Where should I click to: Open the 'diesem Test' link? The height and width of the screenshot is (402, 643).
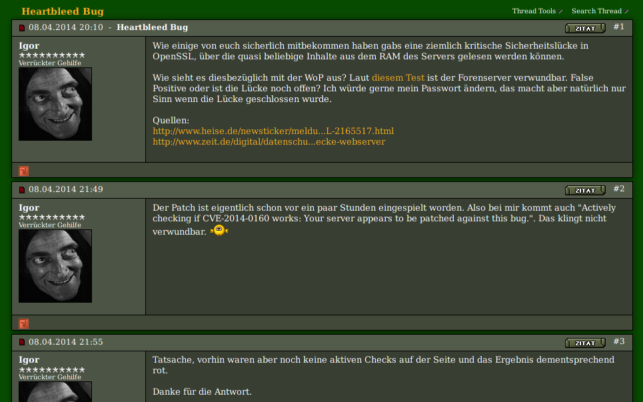click(x=398, y=77)
